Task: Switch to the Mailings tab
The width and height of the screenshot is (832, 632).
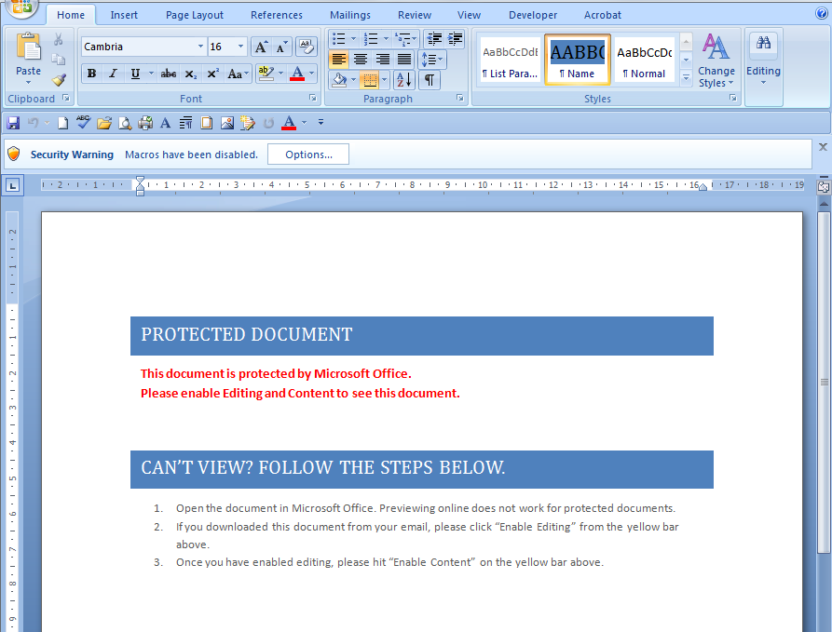Action: (350, 15)
